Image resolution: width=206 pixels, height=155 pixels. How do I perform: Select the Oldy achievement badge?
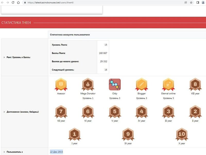115,84
